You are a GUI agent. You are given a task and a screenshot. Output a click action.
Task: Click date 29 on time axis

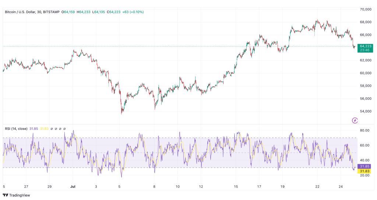point(50,186)
